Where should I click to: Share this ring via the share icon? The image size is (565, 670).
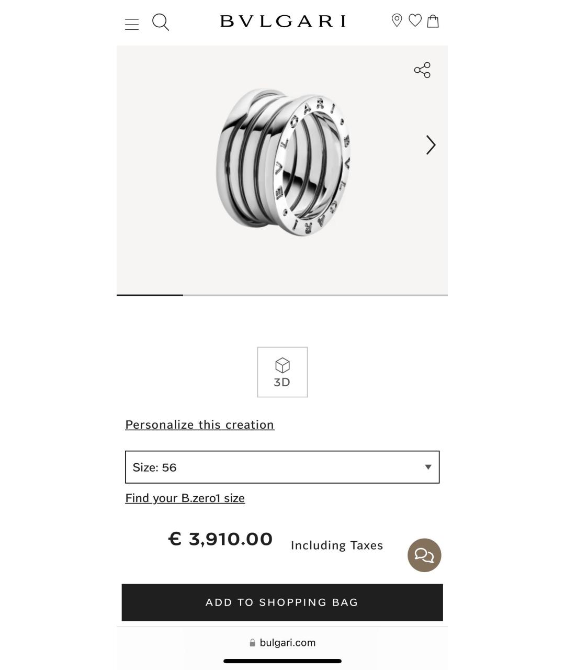click(x=422, y=70)
